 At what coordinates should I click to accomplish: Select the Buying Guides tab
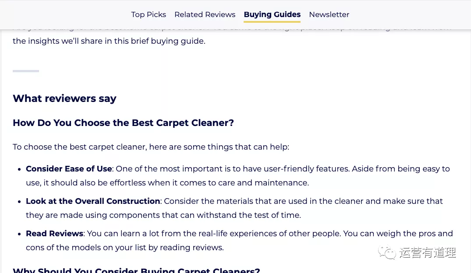[x=272, y=14]
